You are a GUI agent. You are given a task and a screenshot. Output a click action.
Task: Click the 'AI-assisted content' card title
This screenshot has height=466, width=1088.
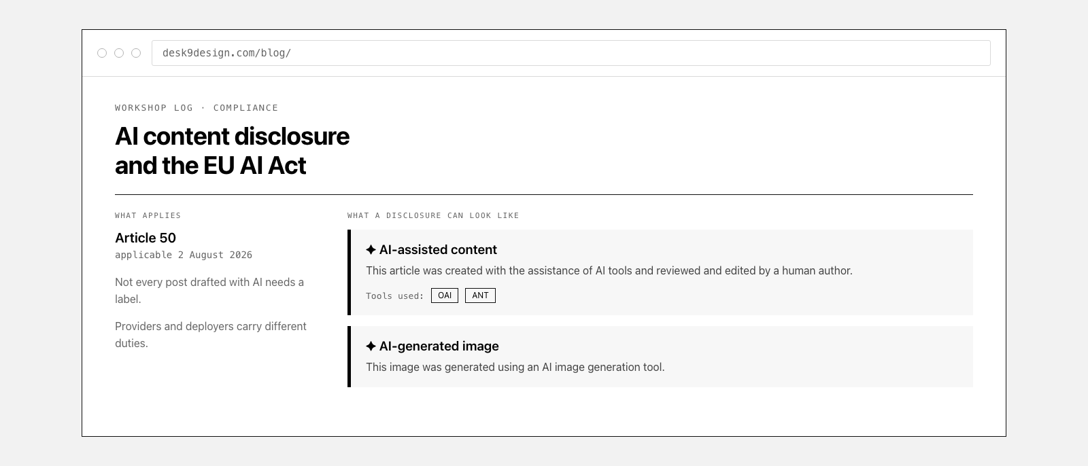coord(438,250)
